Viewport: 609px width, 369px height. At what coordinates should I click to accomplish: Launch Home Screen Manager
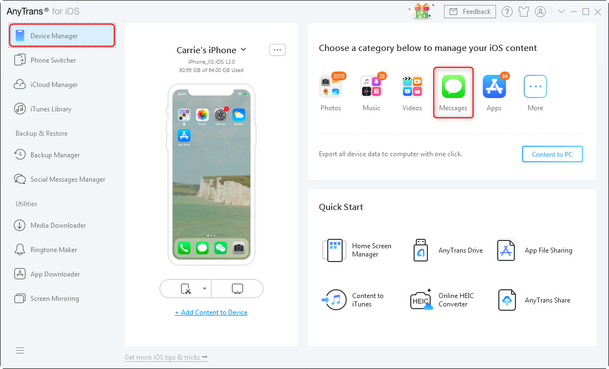tap(357, 250)
